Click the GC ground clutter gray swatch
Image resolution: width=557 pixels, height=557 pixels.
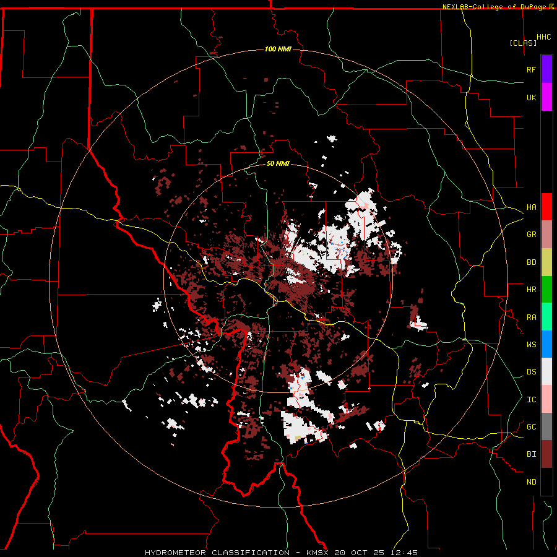546,426
